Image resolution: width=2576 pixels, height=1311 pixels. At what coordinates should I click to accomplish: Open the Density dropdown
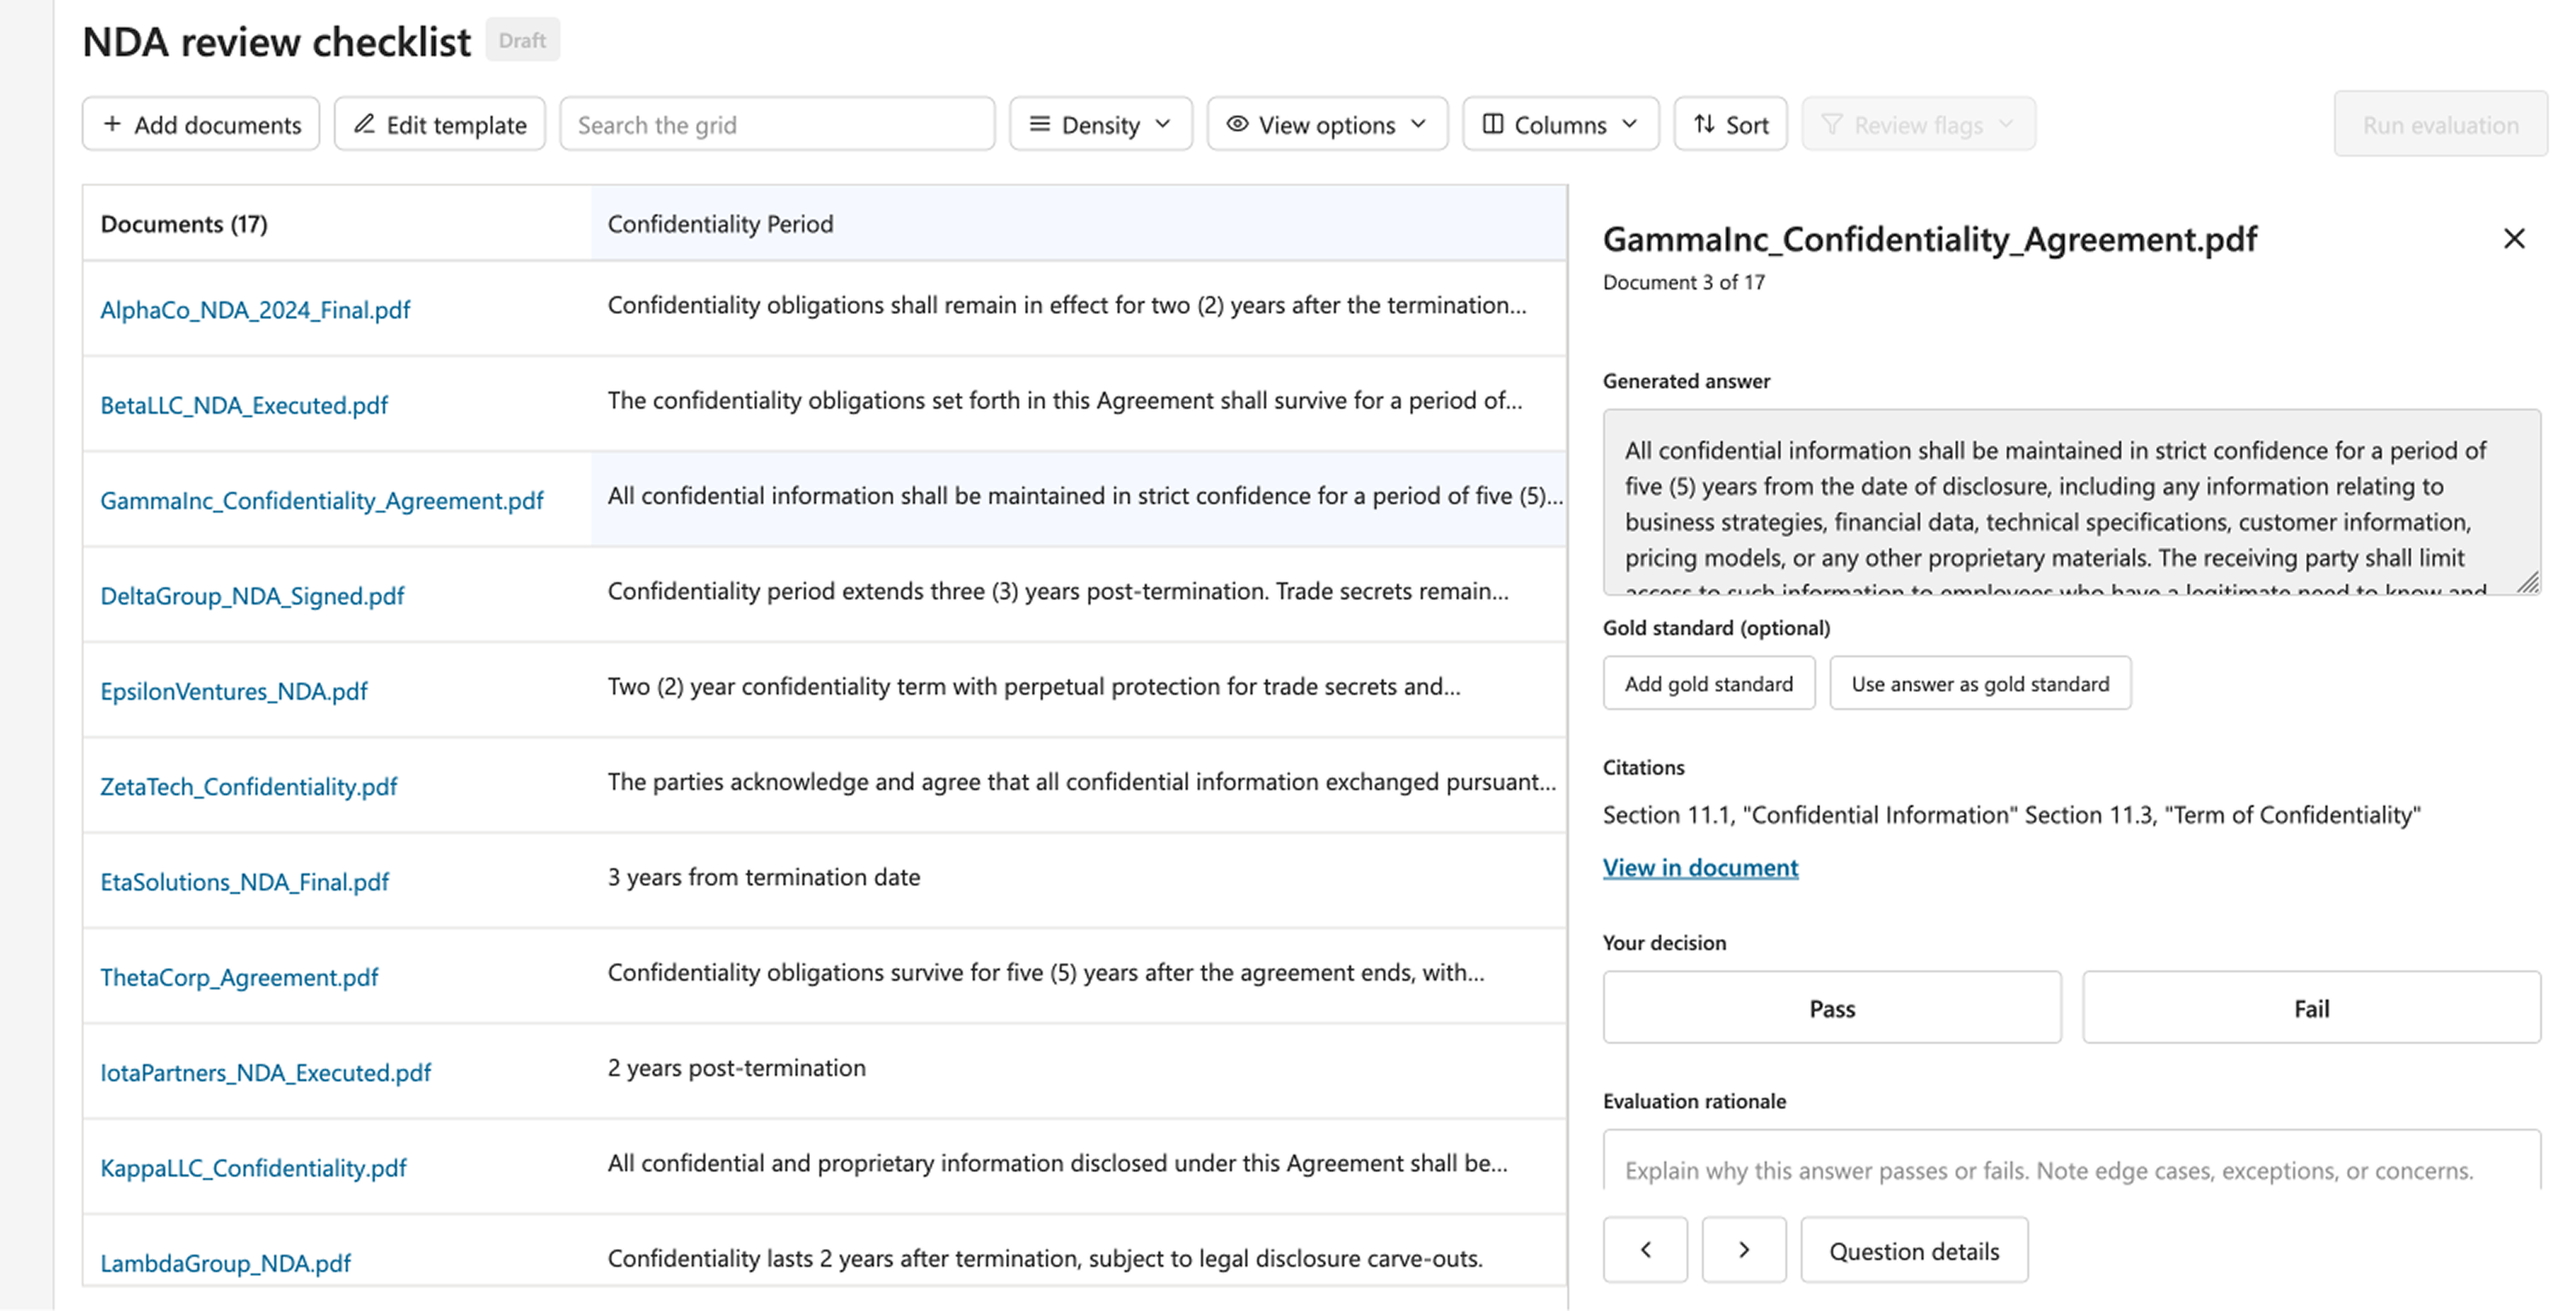click(x=1100, y=124)
